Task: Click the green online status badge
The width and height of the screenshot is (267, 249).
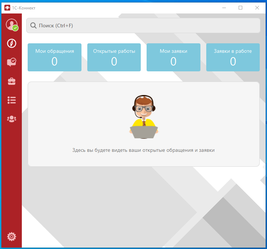Action: coord(15,28)
